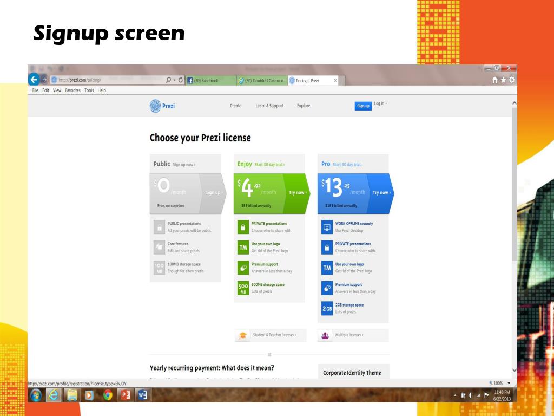
Task: Open the File menu
Action: coord(35,90)
